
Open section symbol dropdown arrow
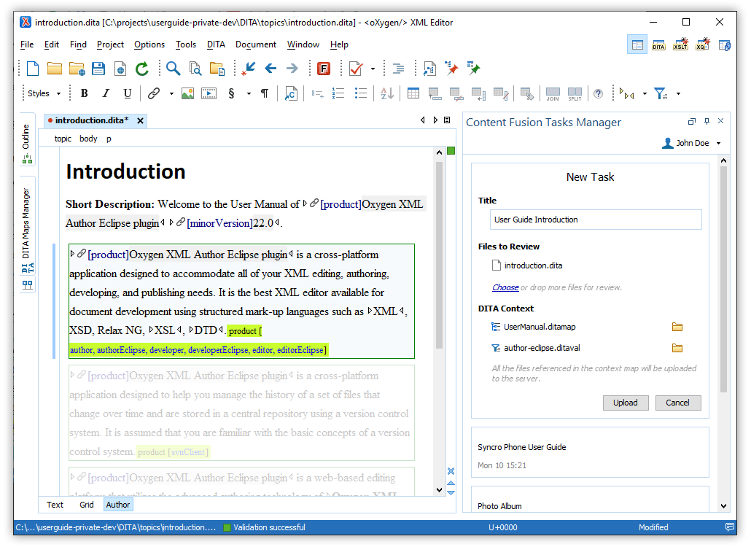(249, 93)
